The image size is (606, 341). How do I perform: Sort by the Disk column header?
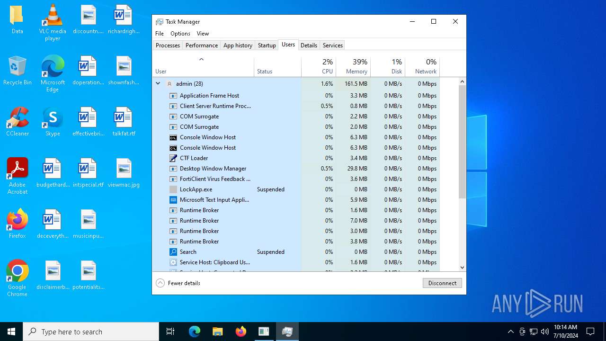coord(388,66)
